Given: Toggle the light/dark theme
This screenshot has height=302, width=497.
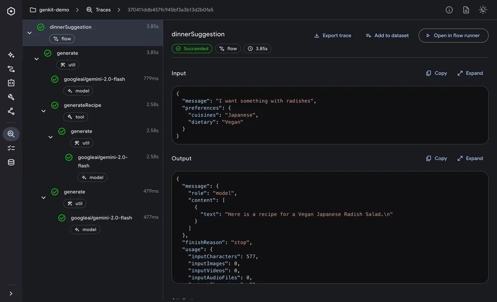Looking at the screenshot, I should pyautogui.click(x=483, y=10).
